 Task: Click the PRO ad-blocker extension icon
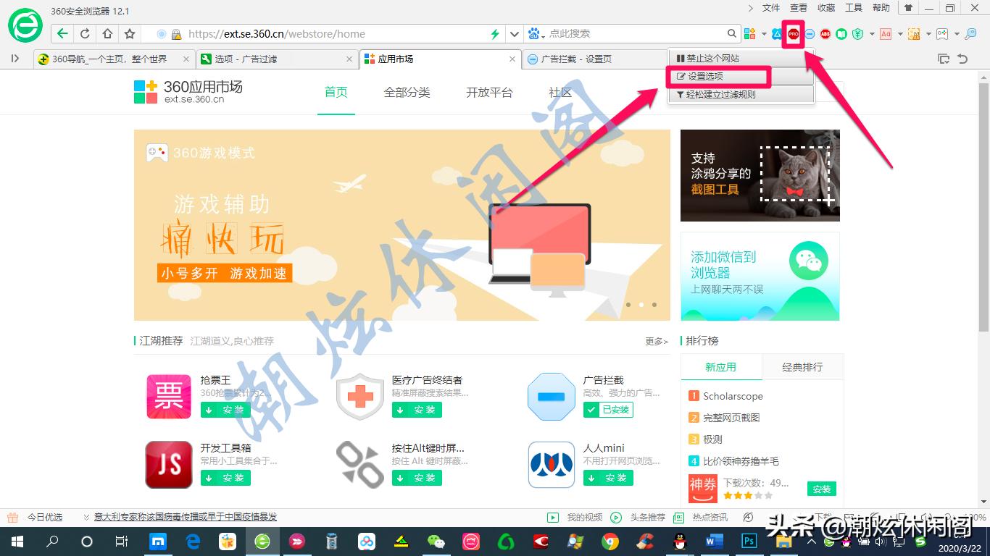tap(794, 33)
